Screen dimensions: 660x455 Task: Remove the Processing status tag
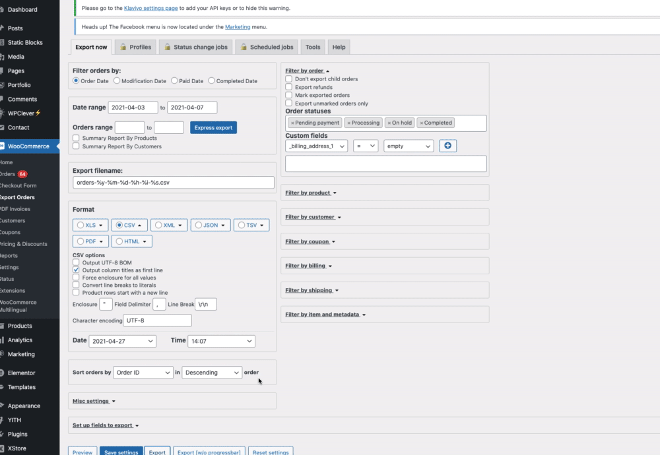(349, 123)
